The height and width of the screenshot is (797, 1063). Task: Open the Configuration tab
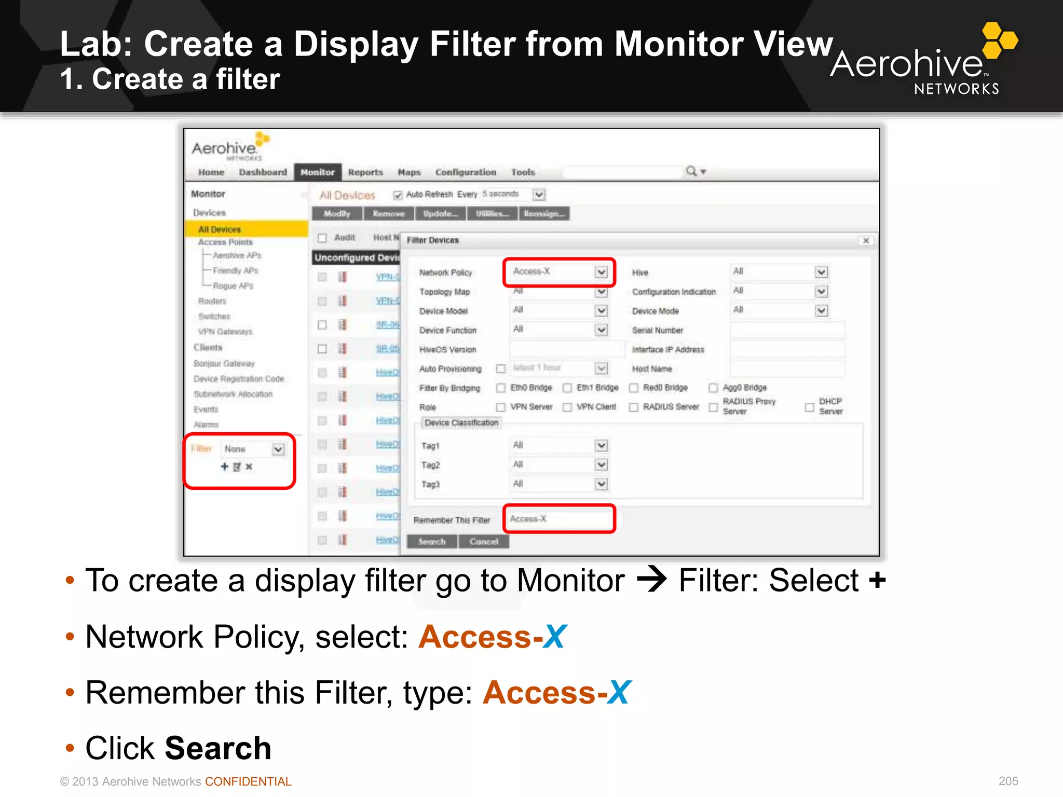click(466, 172)
